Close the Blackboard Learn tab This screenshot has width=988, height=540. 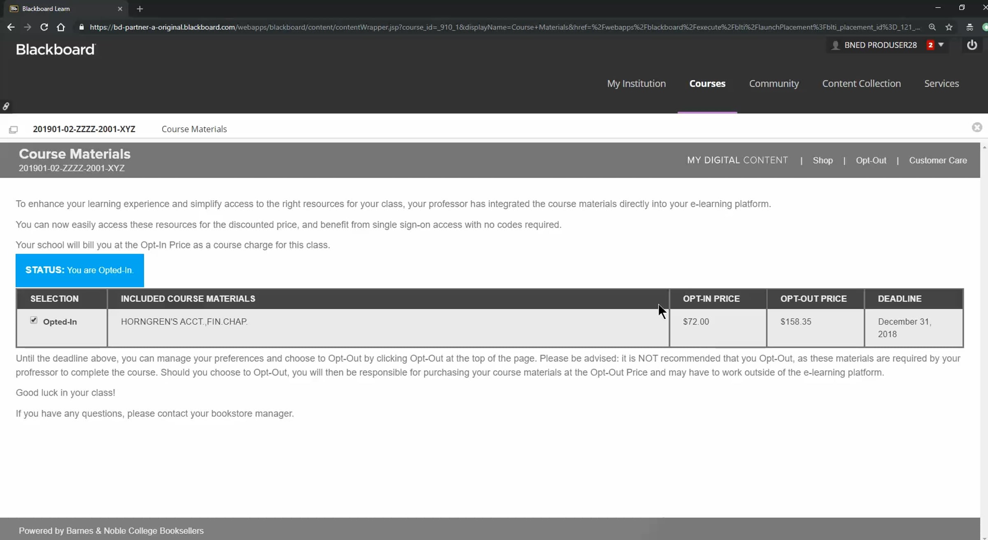coord(120,9)
